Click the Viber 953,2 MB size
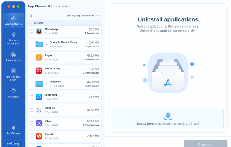 pos(93,121)
